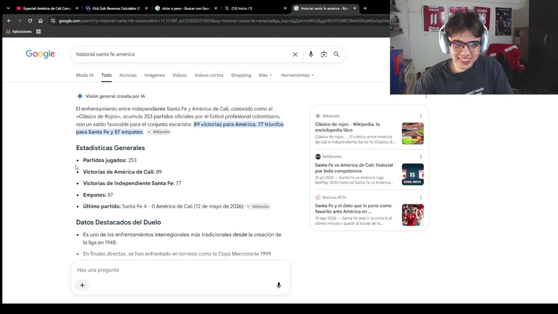This screenshot has height=314, width=558.
Task: Close the historial santa fe america tab
Action: [x=354, y=8]
